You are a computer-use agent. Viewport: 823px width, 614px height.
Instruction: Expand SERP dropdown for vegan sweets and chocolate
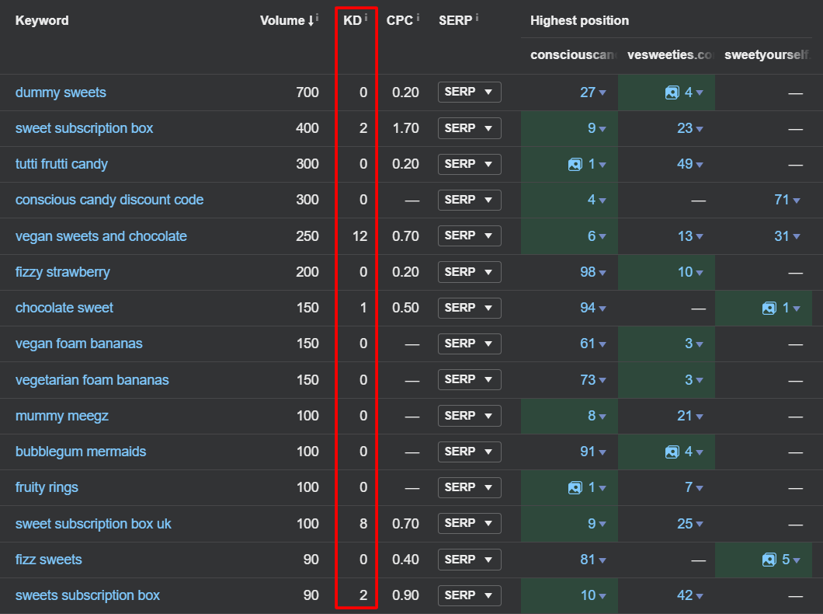click(x=469, y=235)
